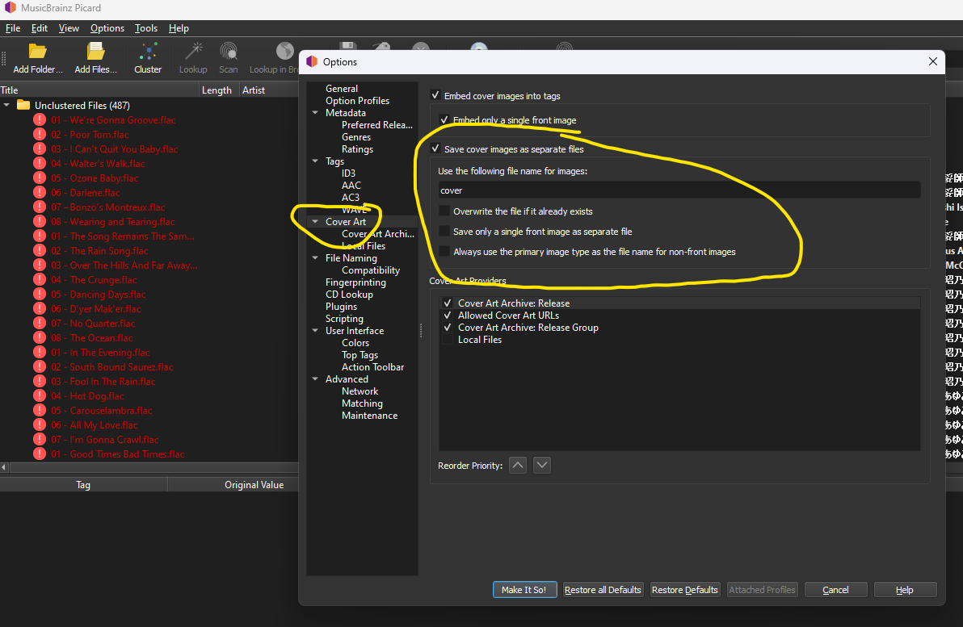
Task: Click the Add Folder toolbar icon
Action: point(37,52)
